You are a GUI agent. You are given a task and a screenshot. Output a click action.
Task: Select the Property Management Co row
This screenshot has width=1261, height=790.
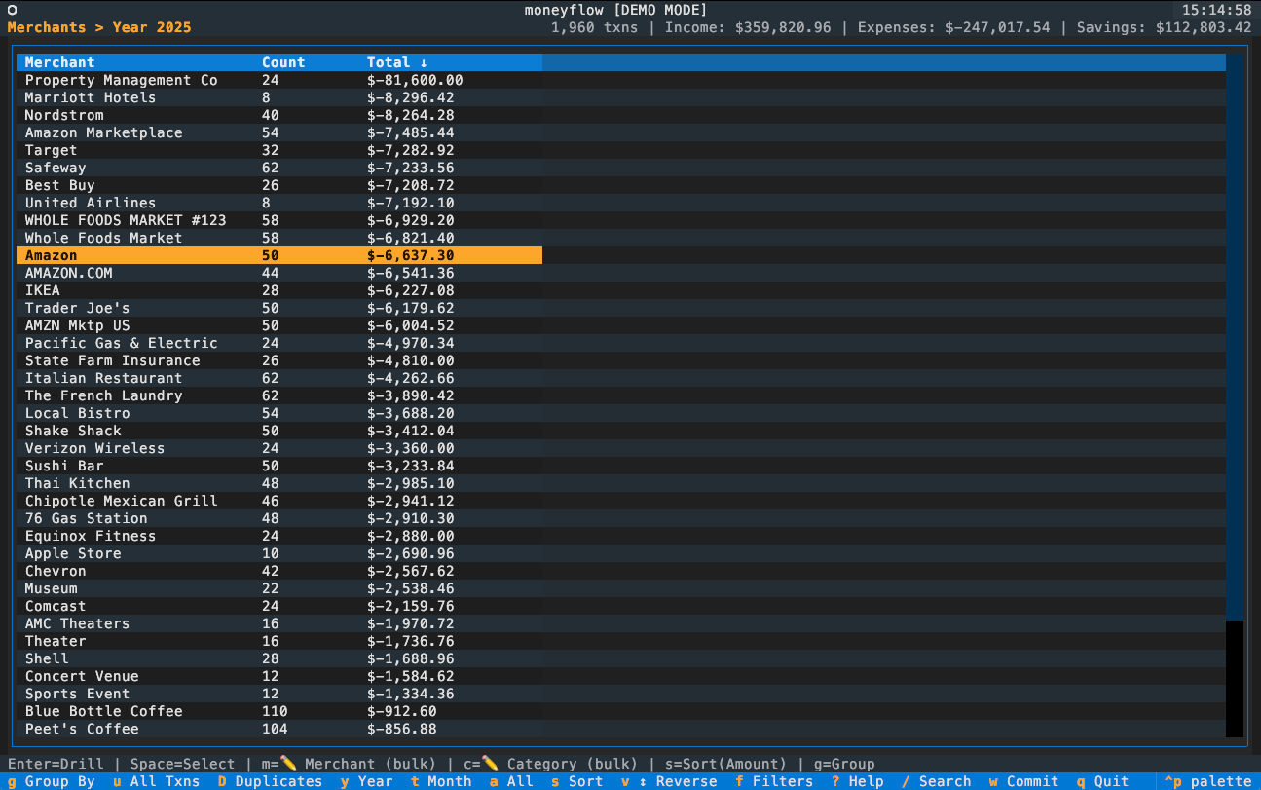pos(279,80)
